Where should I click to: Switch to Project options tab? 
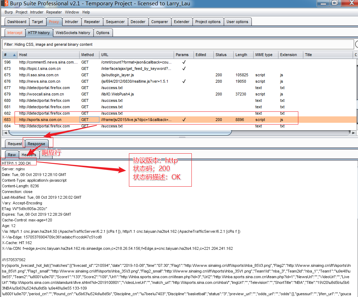click(x=208, y=22)
